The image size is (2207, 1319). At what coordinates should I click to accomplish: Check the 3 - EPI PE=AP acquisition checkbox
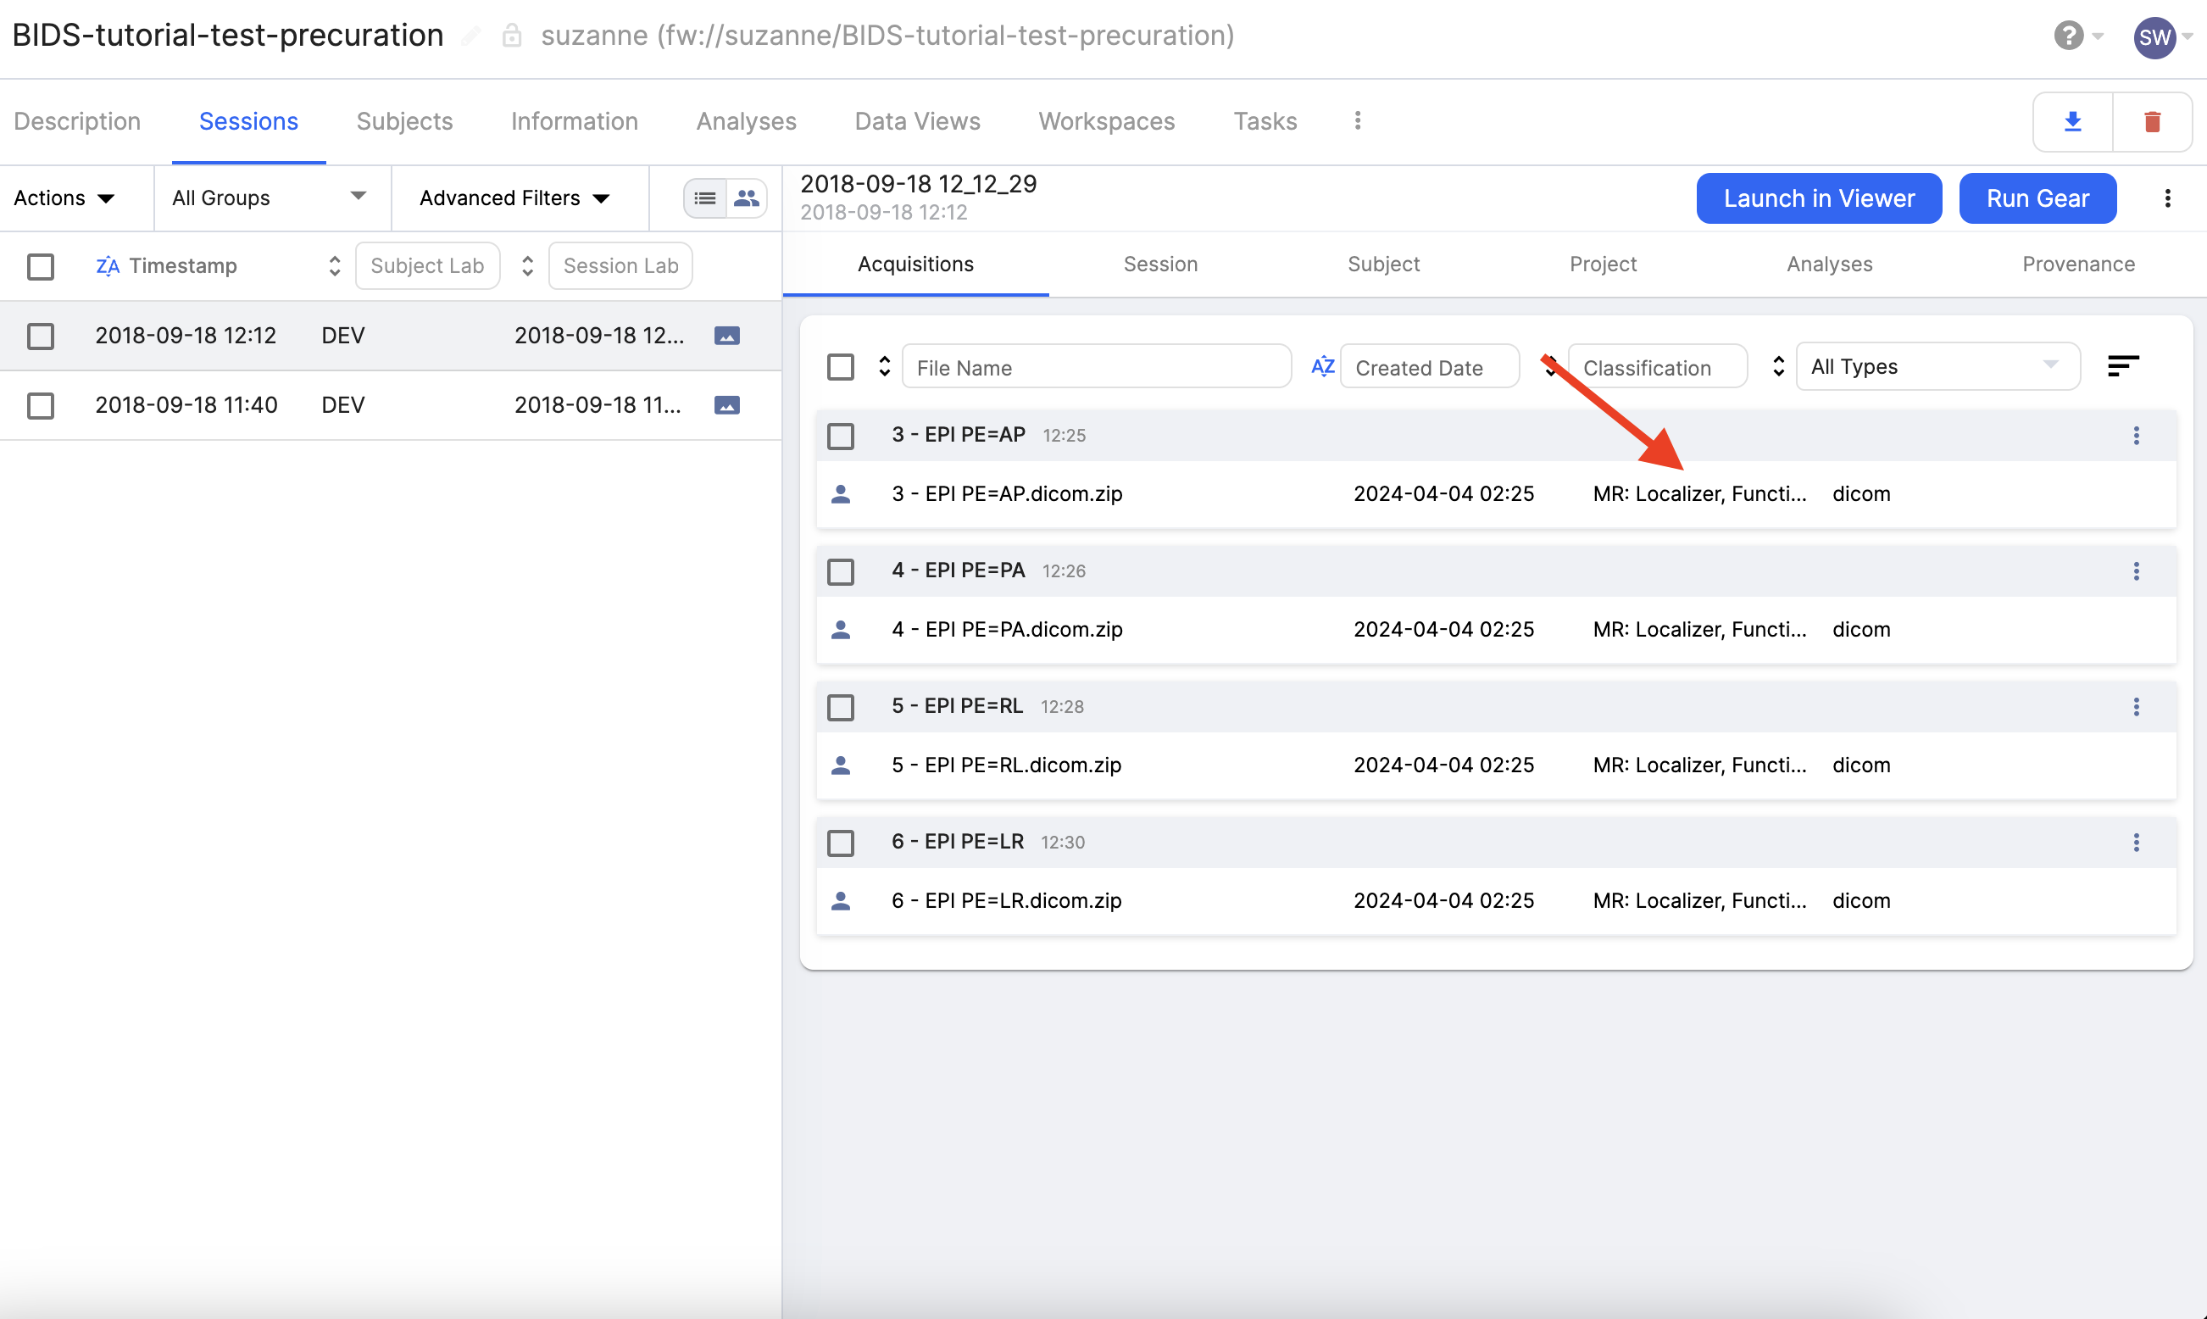pyautogui.click(x=841, y=437)
